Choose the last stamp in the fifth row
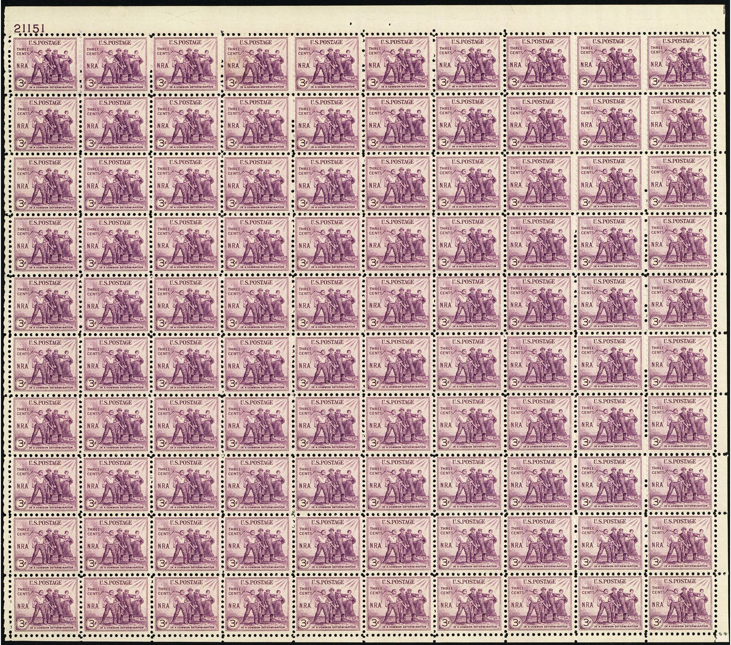This screenshot has width=731, height=645. pyautogui.click(x=679, y=303)
